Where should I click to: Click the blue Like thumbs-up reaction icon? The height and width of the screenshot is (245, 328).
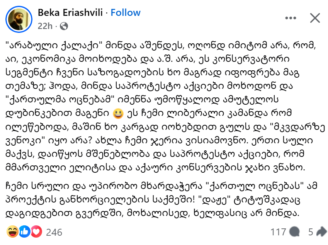coord(24,232)
